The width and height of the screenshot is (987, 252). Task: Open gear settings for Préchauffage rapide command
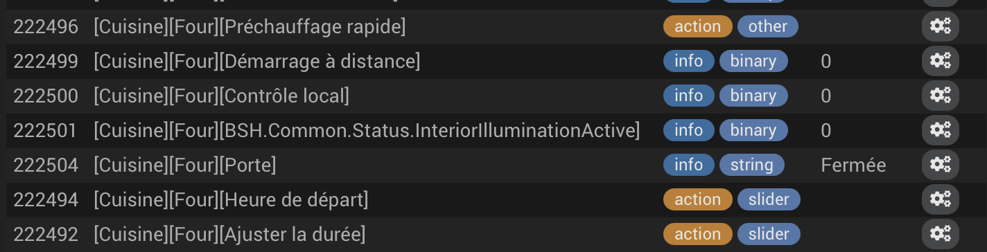940,27
